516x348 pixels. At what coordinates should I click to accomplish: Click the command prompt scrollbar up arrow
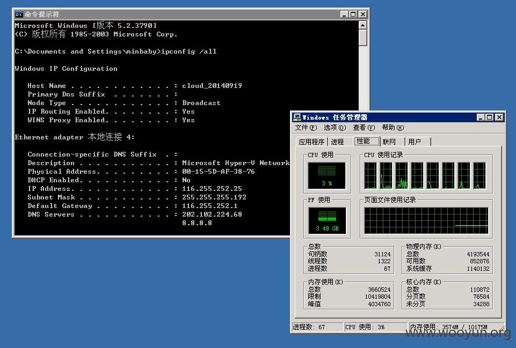coord(362,25)
